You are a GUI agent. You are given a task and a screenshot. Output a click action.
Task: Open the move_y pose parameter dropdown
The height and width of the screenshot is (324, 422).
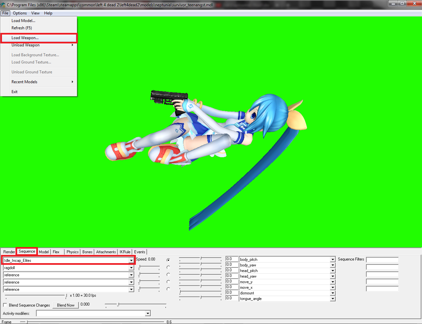pyautogui.click(x=333, y=282)
